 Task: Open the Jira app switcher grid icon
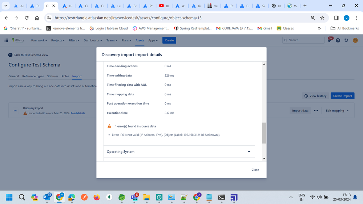pyautogui.click(x=6, y=40)
